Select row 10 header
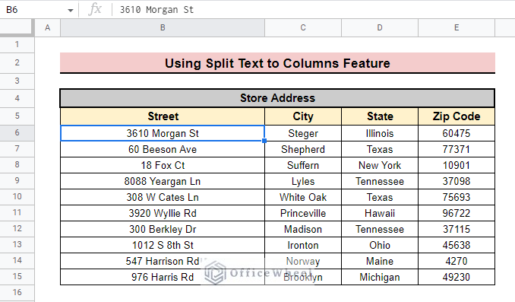The image size is (515, 302). (x=17, y=197)
